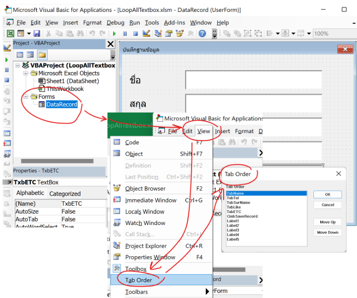Collapse the Forms folder node
The image size is (357, 298).
click(x=26, y=96)
